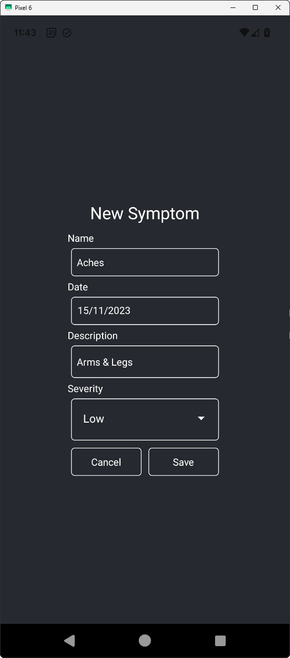Tap the cellular signal icon in the status bar

click(255, 32)
